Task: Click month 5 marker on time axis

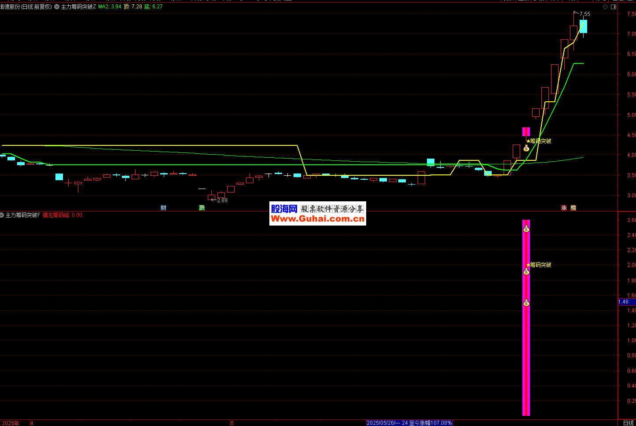Action: 232,423
